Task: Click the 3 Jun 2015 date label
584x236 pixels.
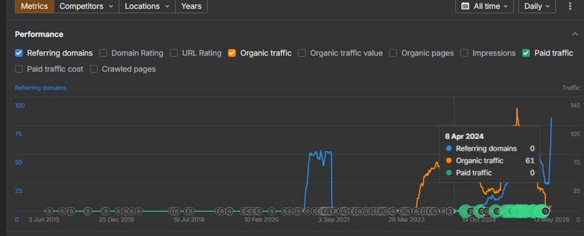Action: pyautogui.click(x=44, y=219)
